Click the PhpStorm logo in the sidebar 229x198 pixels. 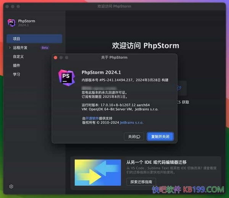pos(11,23)
